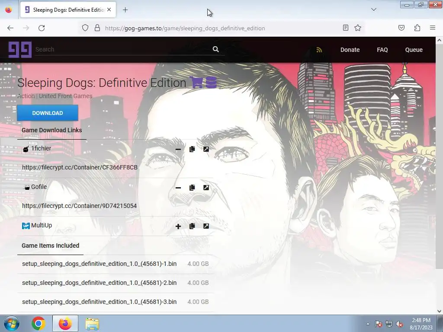Screen dimensions: 443x332
Task: Click the GOG Games logo in header
Action: 20,49
